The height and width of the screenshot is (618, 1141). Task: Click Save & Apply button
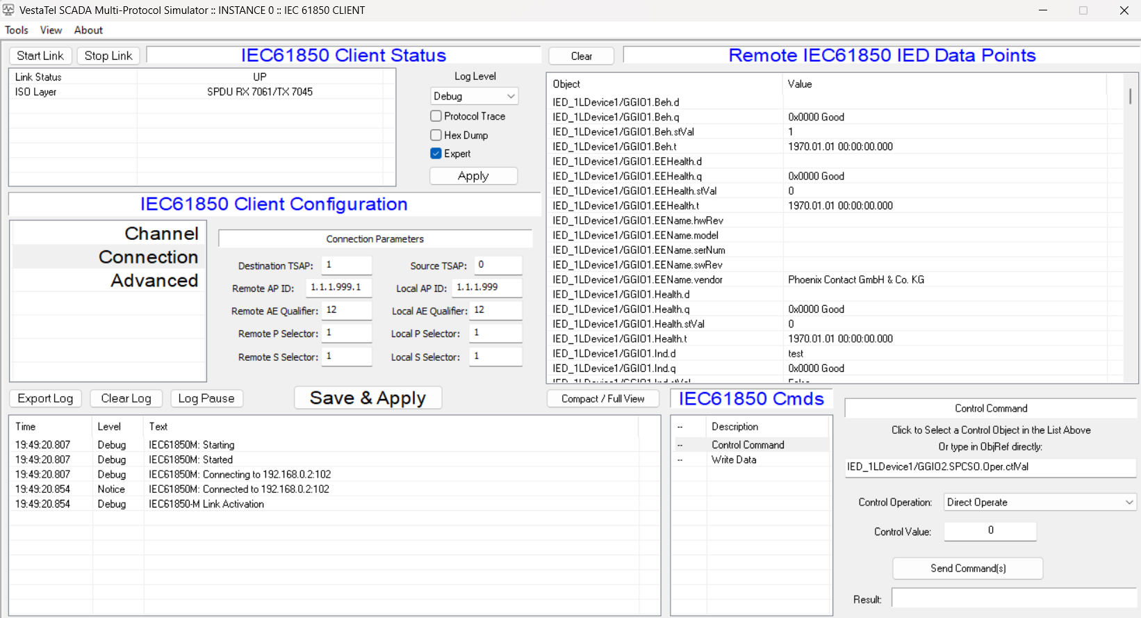[x=368, y=398]
